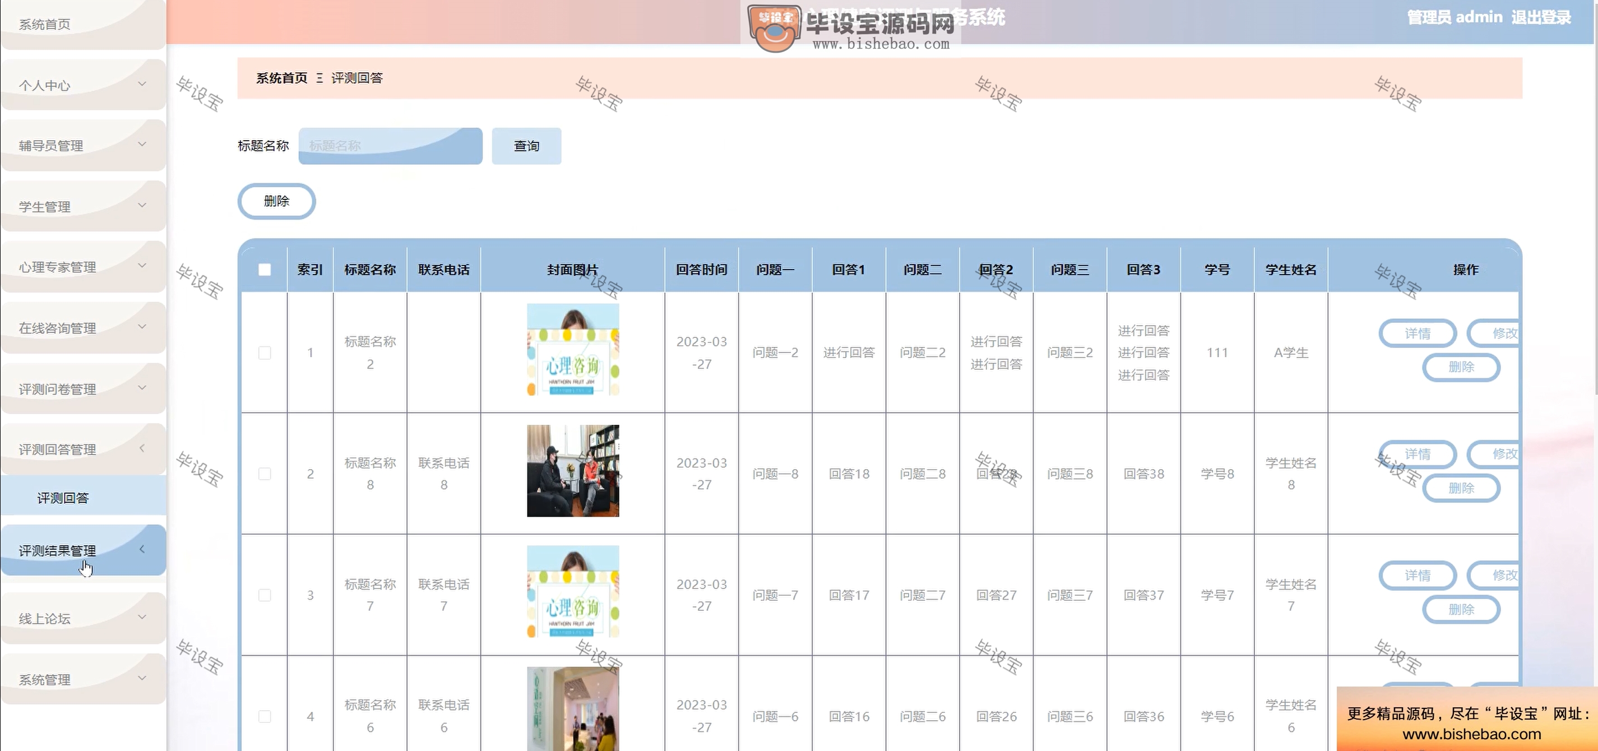Click the 标题名称 search input field
1598x751 pixels.
click(x=390, y=146)
